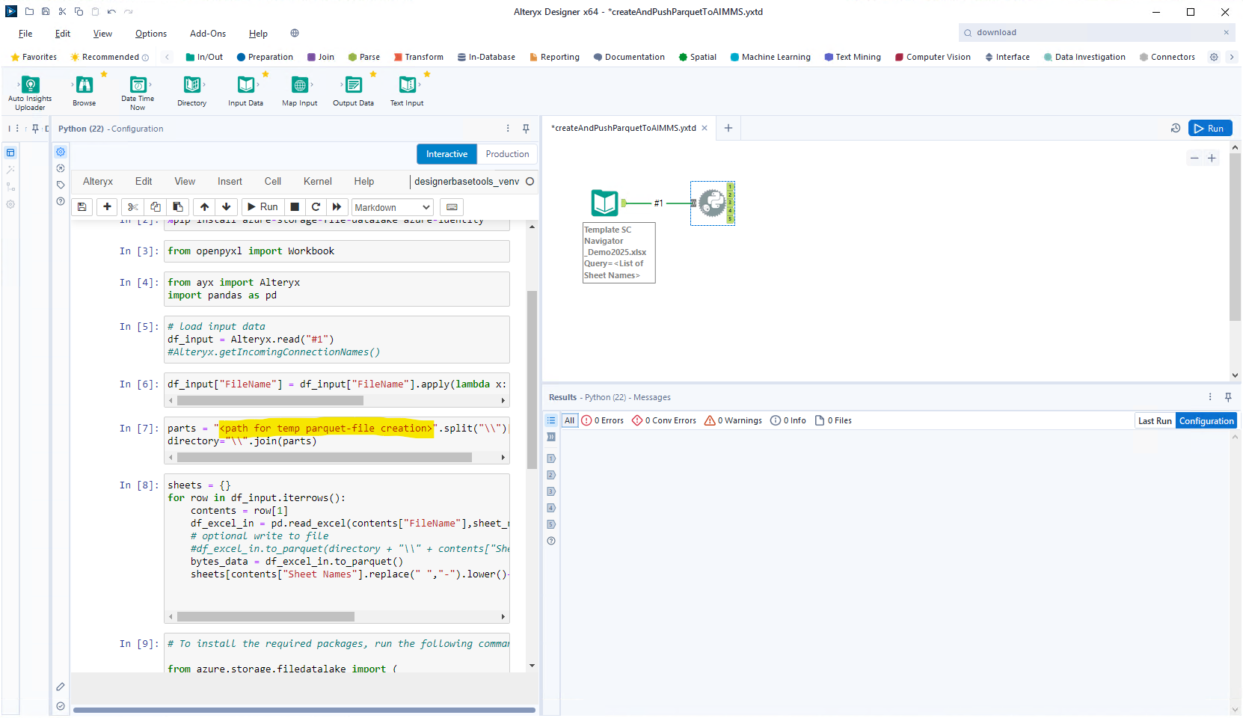Click the Input Data node on the canvas

click(x=604, y=203)
